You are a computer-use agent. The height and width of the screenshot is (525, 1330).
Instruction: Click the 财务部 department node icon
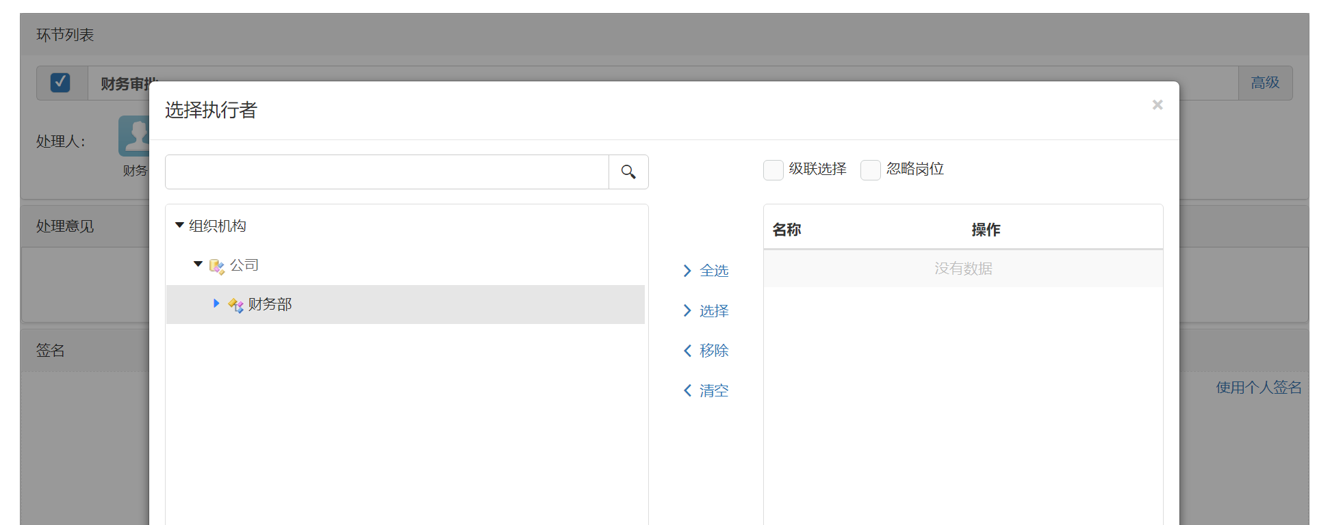[235, 305]
